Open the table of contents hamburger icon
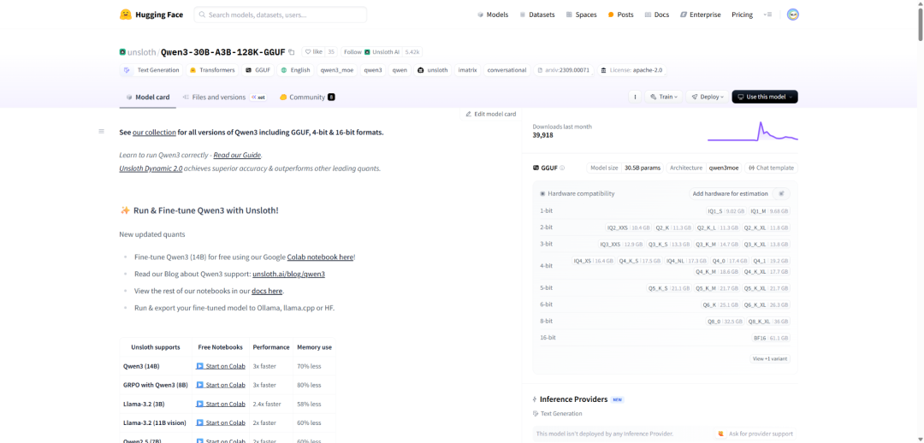Image resolution: width=924 pixels, height=443 pixels. [x=101, y=132]
